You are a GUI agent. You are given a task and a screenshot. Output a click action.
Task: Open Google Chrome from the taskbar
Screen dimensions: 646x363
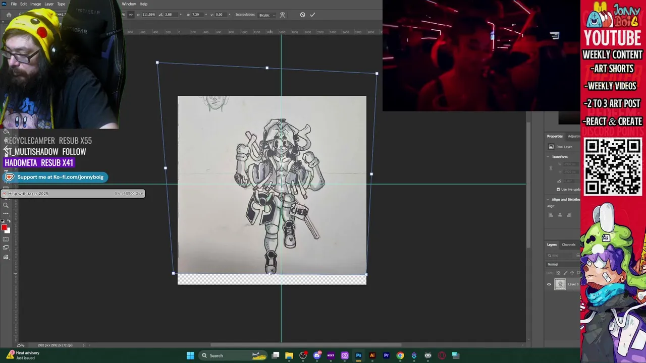coord(400,355)
